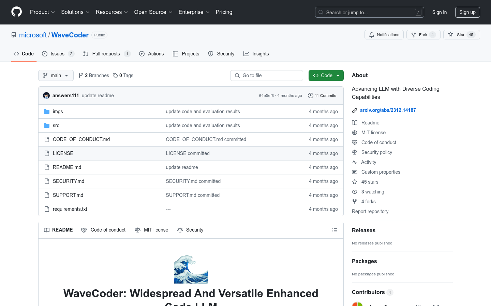Viewport: 491px width, 306px height.
Task: Switch to the Code of conduct tab
Action: coord(103,230)
